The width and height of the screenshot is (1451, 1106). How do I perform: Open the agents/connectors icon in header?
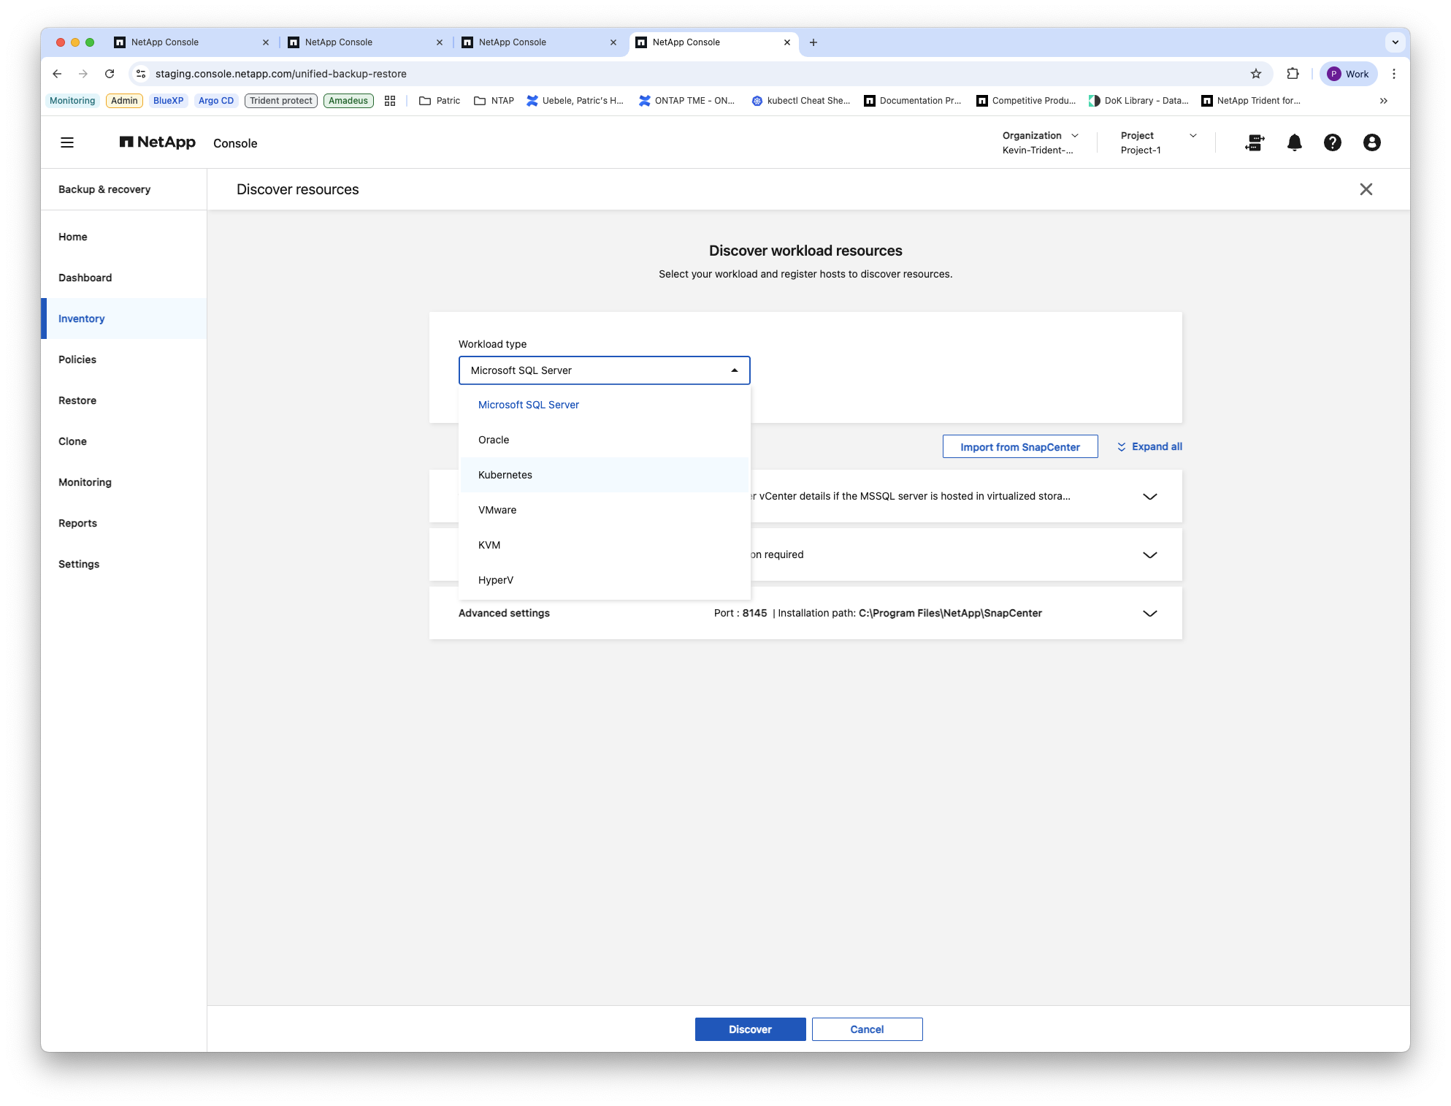[1255, 142]
